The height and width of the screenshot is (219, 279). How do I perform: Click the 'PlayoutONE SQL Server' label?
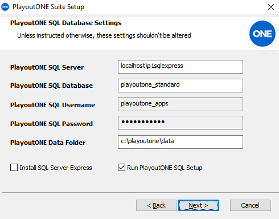(x=47, y=67)
